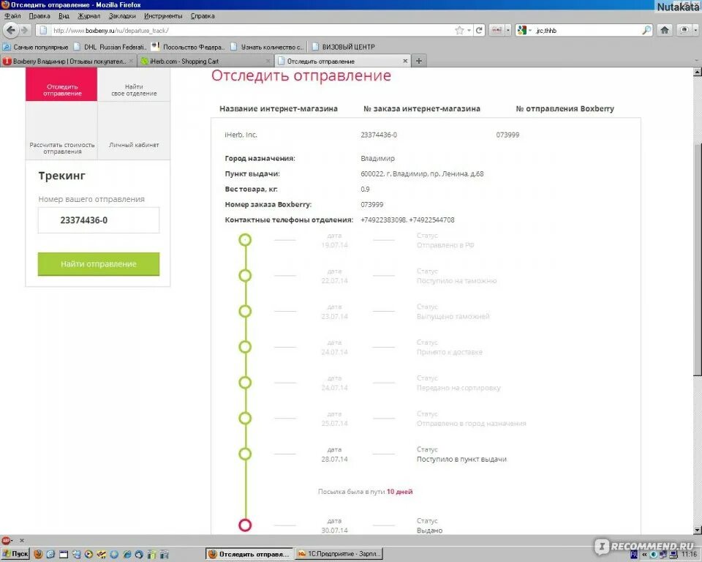The image size is (702, 562).
Task: Click the Google search engine icon
Action: (521, 30)
